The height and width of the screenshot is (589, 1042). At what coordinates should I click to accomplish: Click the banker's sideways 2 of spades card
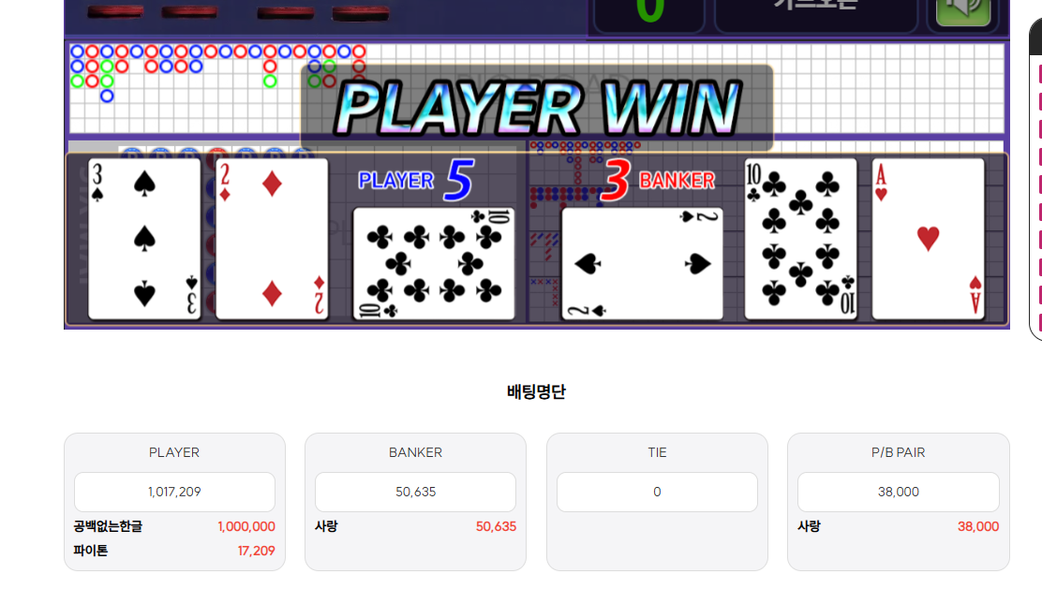(x=642, y=264)
